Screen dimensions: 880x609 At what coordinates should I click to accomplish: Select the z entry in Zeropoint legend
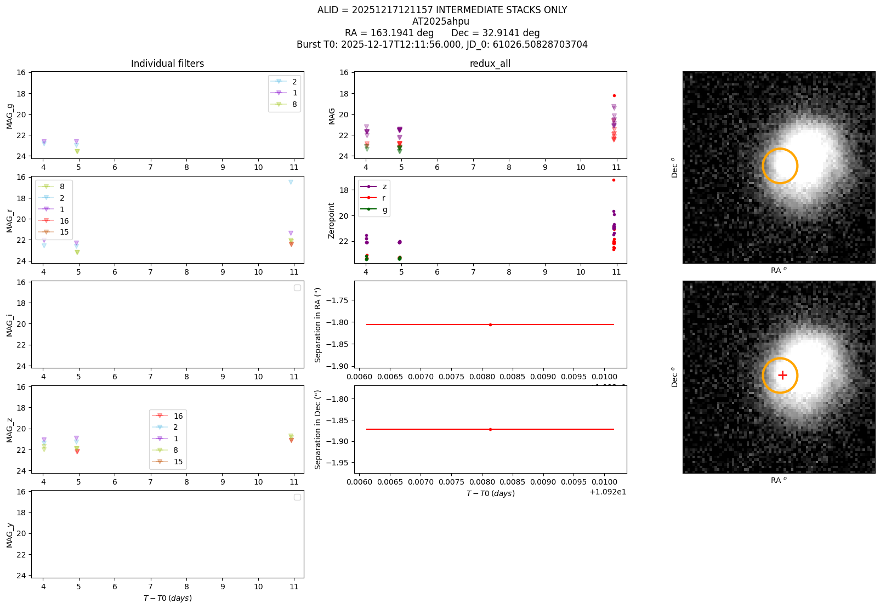373,186
